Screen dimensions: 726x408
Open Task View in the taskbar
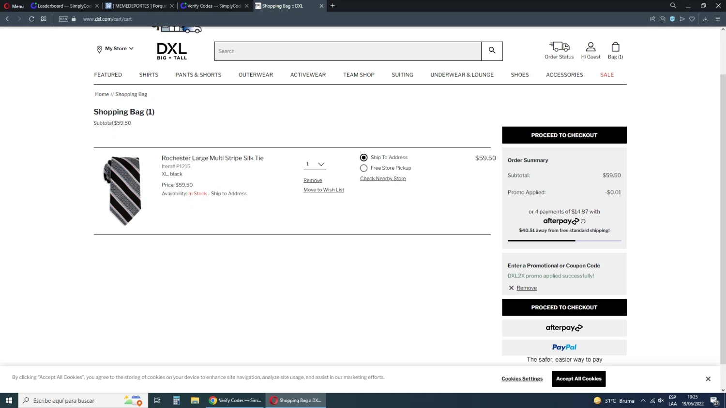click(157, 400)
